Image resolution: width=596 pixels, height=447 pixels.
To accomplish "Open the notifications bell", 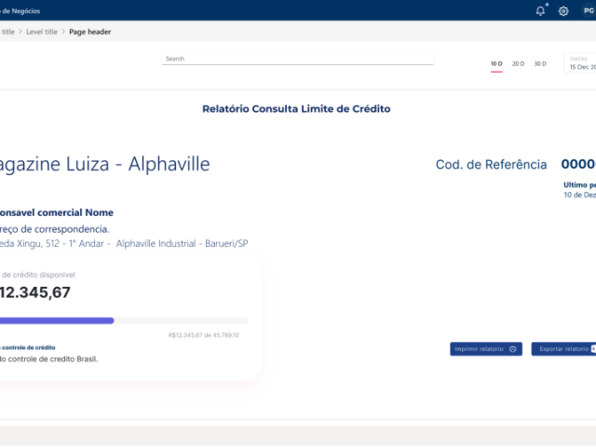I will pos(540,11).
